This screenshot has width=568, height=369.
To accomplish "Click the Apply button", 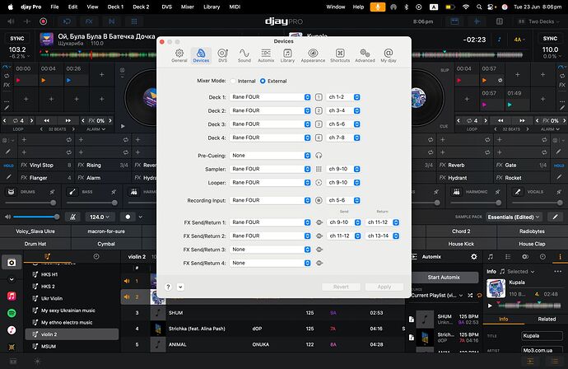I will pyautogui.click(x=384, y=287).
